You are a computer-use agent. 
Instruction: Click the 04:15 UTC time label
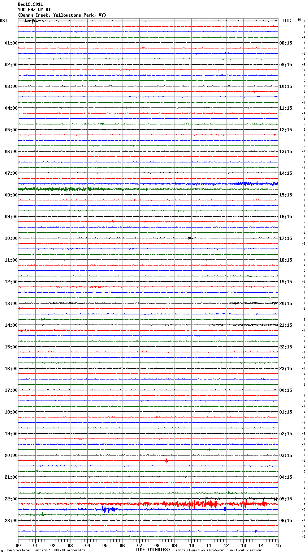(286, 477)
